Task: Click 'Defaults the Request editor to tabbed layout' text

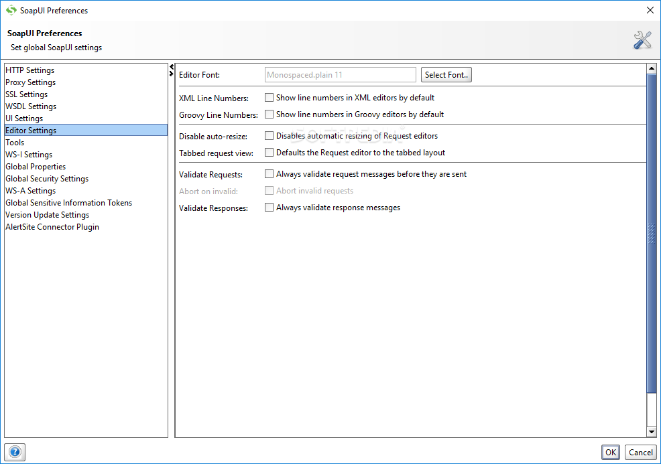Action: pos(361,153)
